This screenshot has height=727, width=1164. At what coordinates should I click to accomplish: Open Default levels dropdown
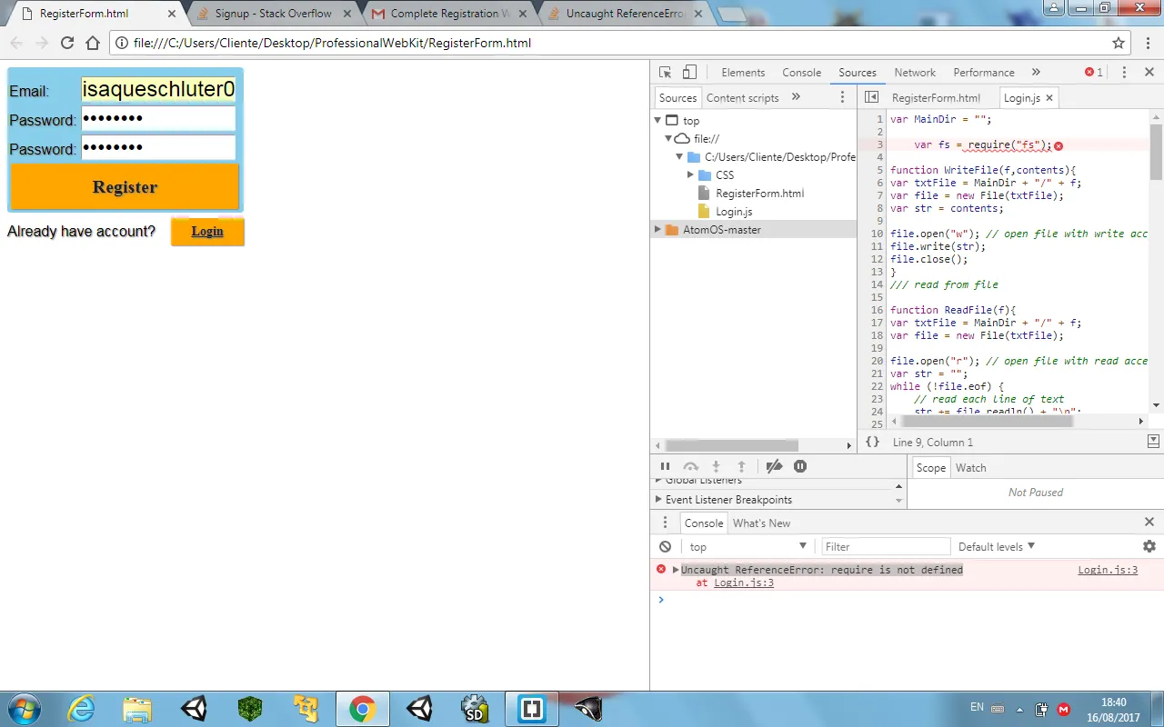tap(997, 546)
